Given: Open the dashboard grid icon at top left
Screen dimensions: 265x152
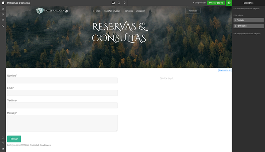Looking at the screenshot, I should click(x=3, y=3).
